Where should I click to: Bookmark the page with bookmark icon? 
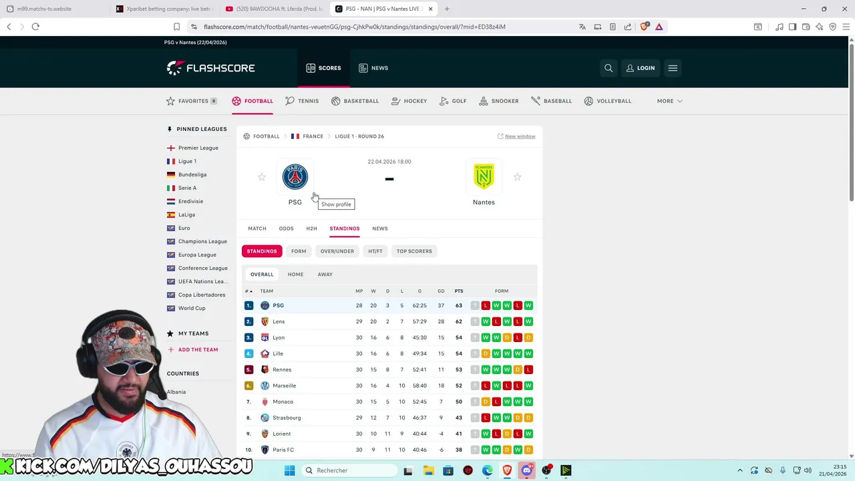pos(176,27)
